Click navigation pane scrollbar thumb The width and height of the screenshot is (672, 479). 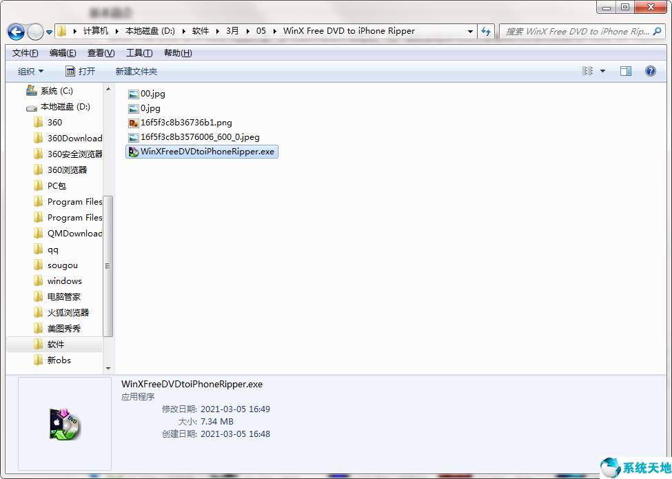click(x=108, y=266)
